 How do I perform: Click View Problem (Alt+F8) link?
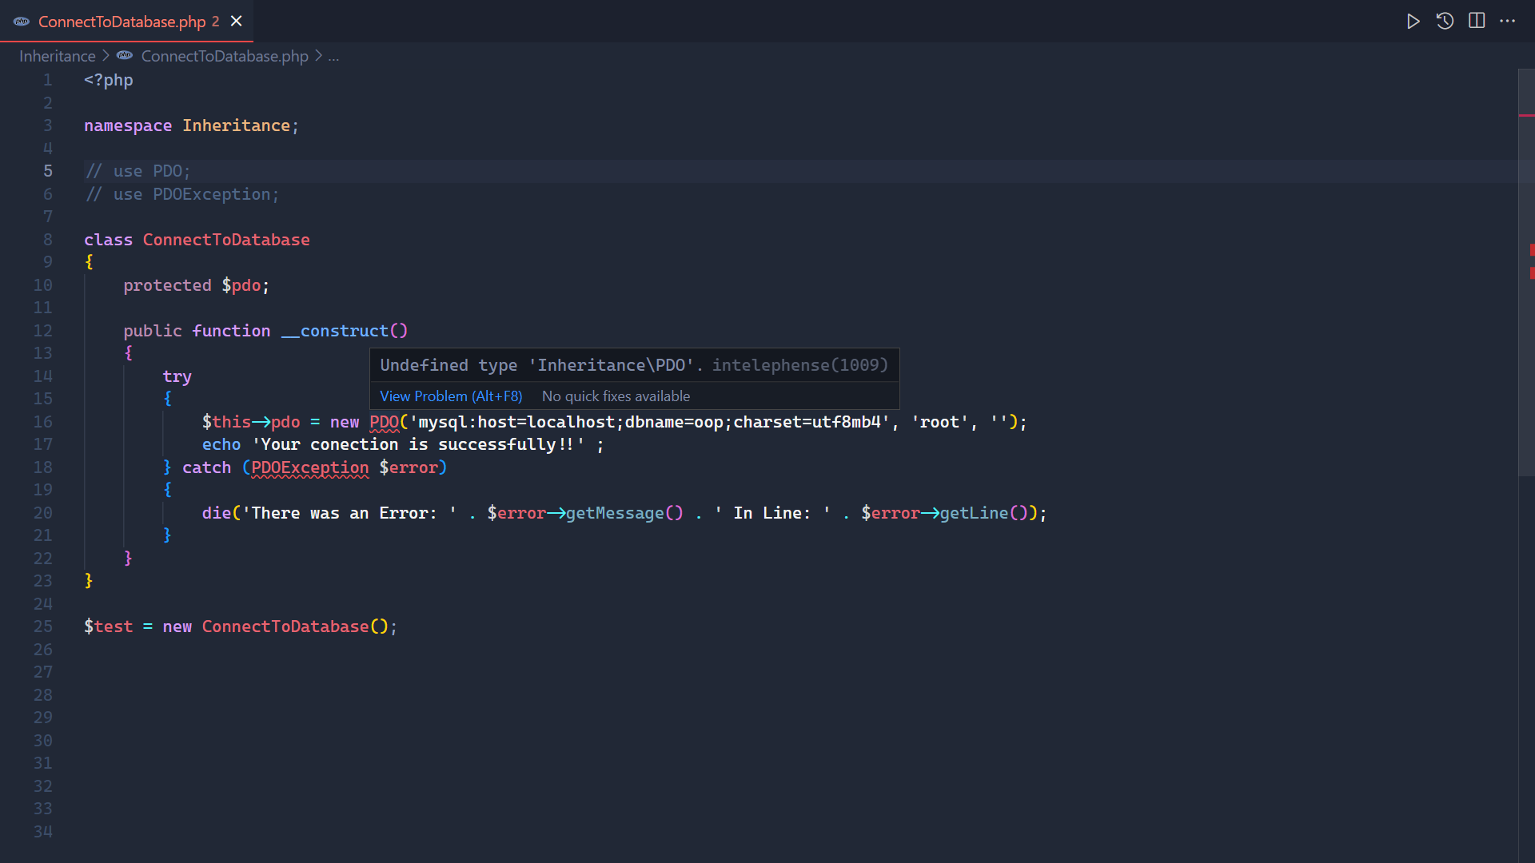(451, 396)
